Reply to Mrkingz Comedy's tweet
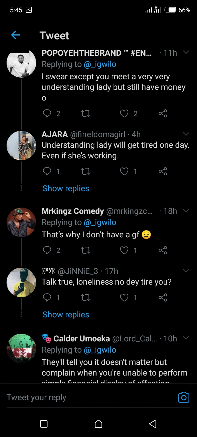The width and height of the screenshot is (197, 437). coord(47,250)
